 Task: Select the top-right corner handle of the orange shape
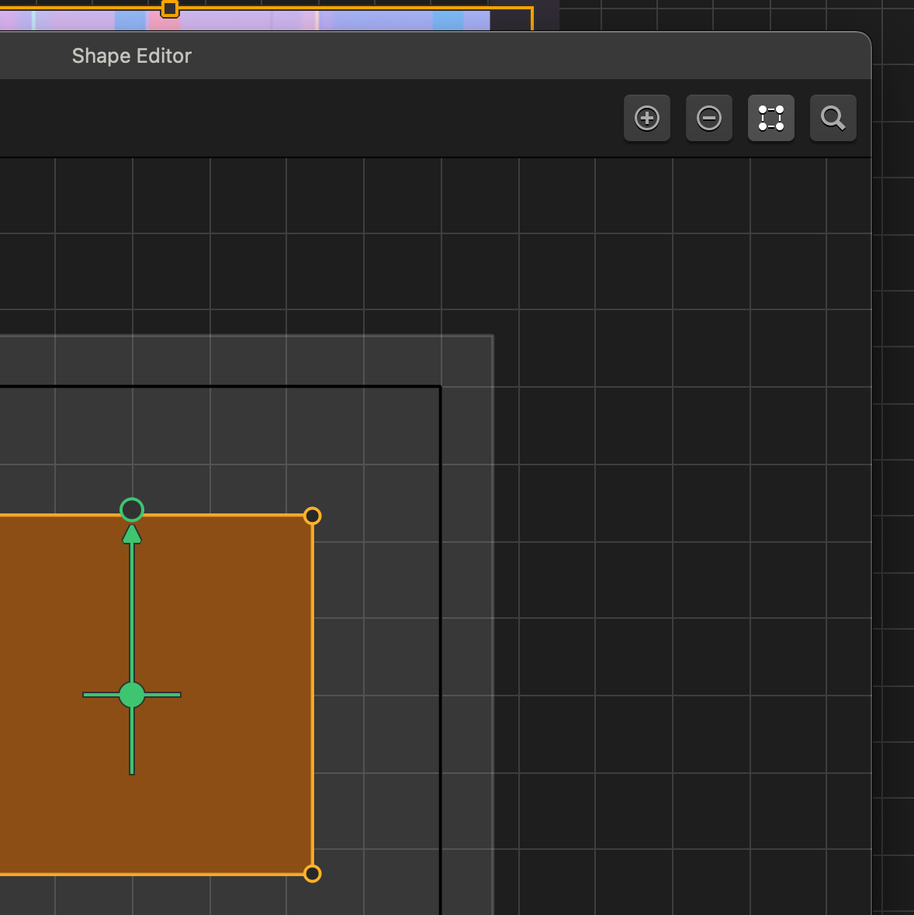point(313,516)
